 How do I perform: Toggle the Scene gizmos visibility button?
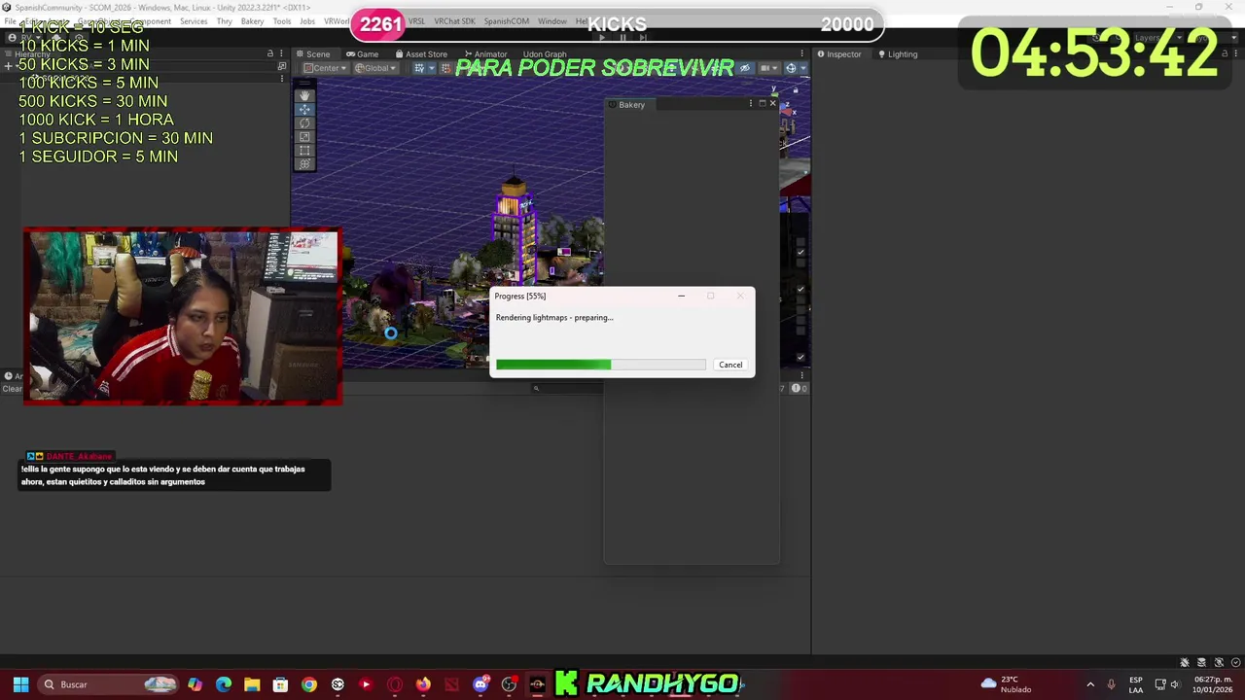(791, 68)
